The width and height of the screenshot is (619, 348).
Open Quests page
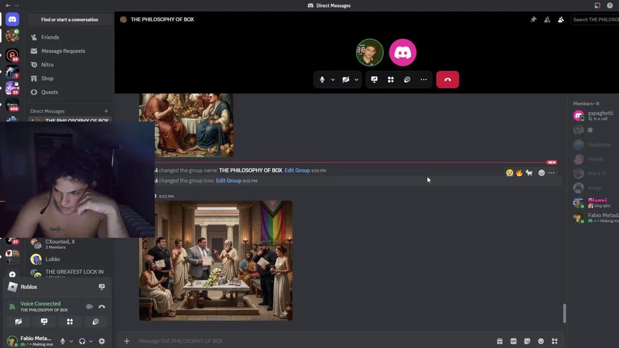click(x=71, y=92)
